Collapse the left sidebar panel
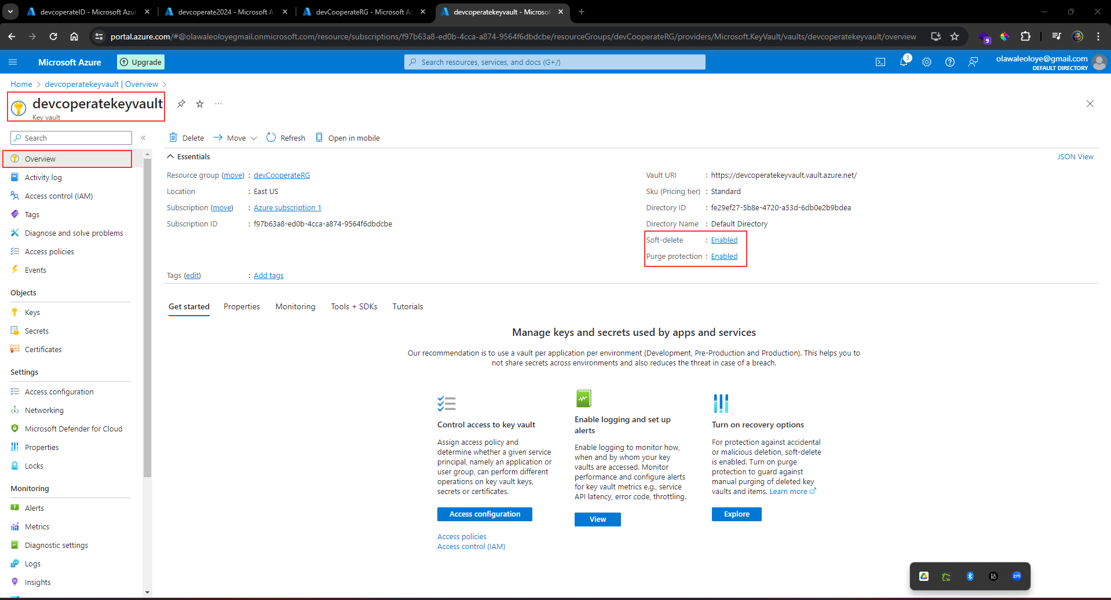 144,138
